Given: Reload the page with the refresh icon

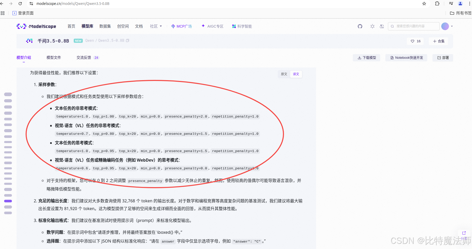Looking at the screenshot, I should 20,4.
